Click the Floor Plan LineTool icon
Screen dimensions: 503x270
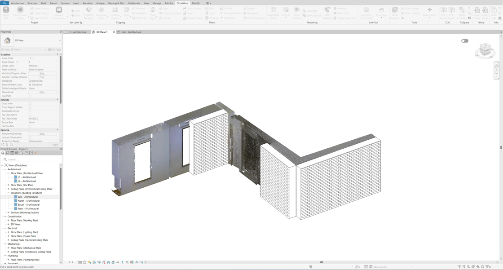tap(381, 13)
